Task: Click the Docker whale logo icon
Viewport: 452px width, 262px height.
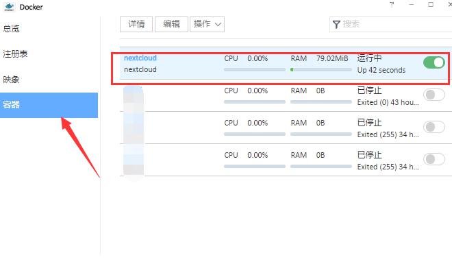Action: click(9, 7)
